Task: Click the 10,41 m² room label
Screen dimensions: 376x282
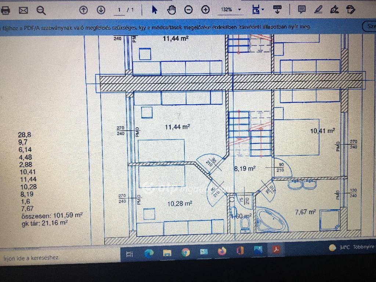Action: coord(322,131)
